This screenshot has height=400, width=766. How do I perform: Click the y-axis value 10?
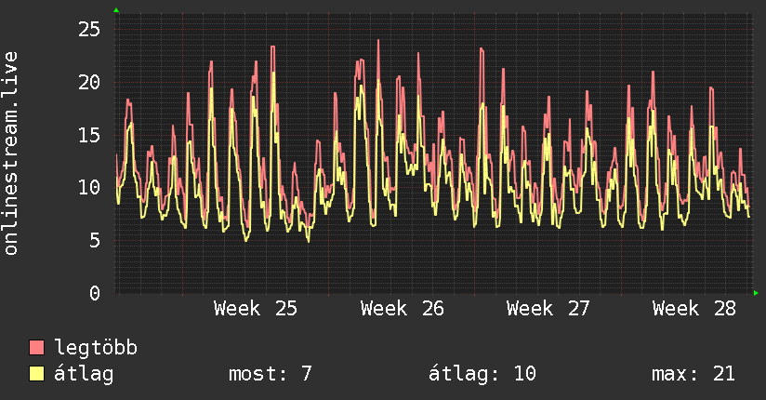point(89,187)
